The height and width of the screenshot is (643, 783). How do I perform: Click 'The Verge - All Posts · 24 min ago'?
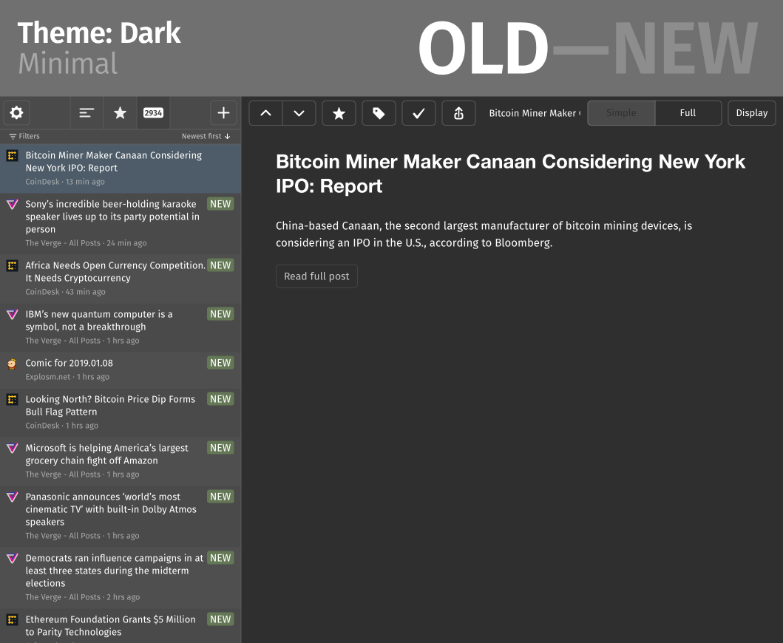pos(86,243)
